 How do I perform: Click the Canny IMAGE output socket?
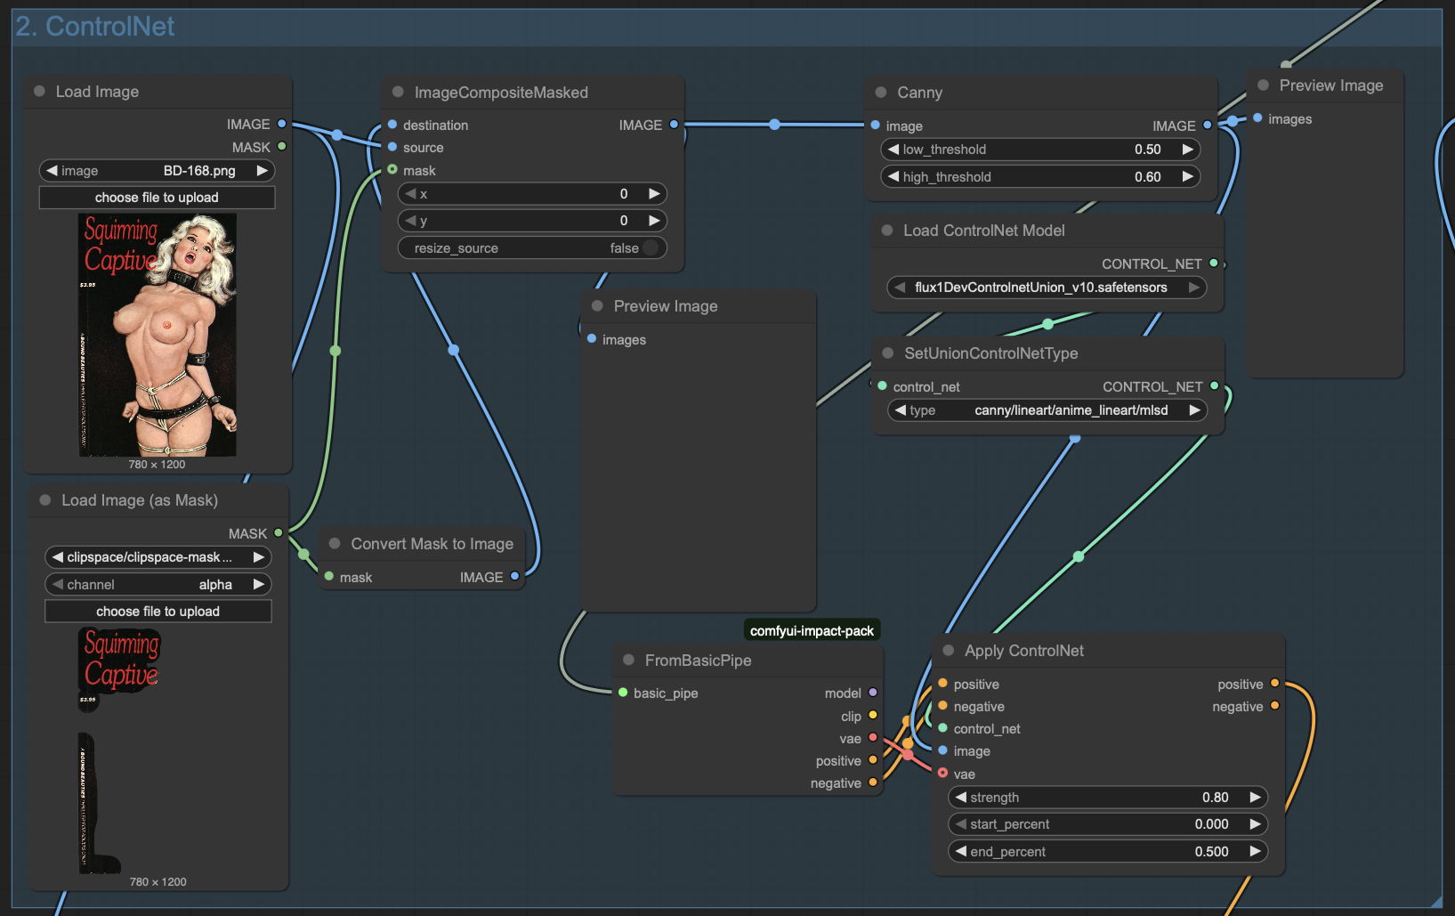coord(1208,126)
